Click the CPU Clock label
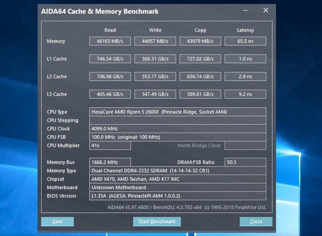Viewport: 322px width, 236px height. pyautogui.click(x=58, y=129)
